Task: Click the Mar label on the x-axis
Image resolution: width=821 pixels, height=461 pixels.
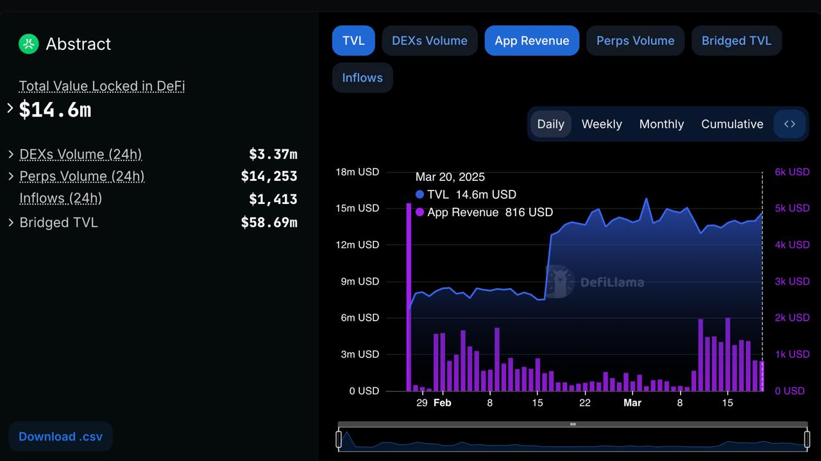Action: [x=632, y=403]
